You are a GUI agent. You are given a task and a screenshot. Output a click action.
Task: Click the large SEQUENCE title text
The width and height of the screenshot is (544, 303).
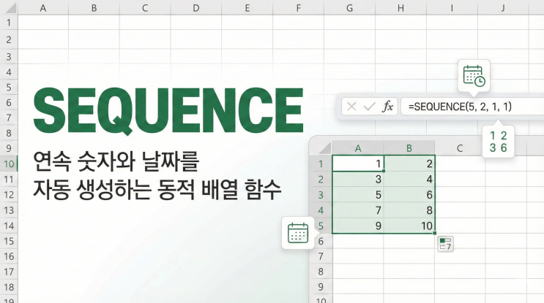[x=168, y=111]
